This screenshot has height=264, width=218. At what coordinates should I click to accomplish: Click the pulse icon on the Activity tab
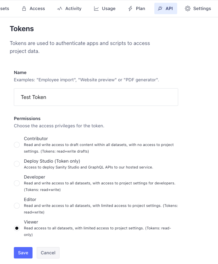tap(60, 9)
